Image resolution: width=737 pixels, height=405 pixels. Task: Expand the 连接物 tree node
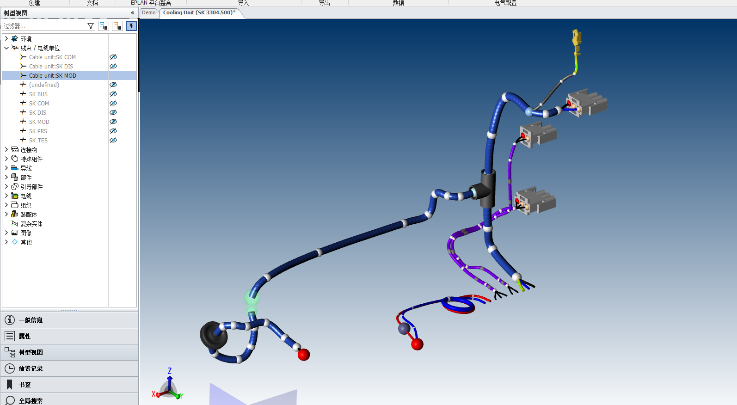pyautogui.click(x=6, y=150)
